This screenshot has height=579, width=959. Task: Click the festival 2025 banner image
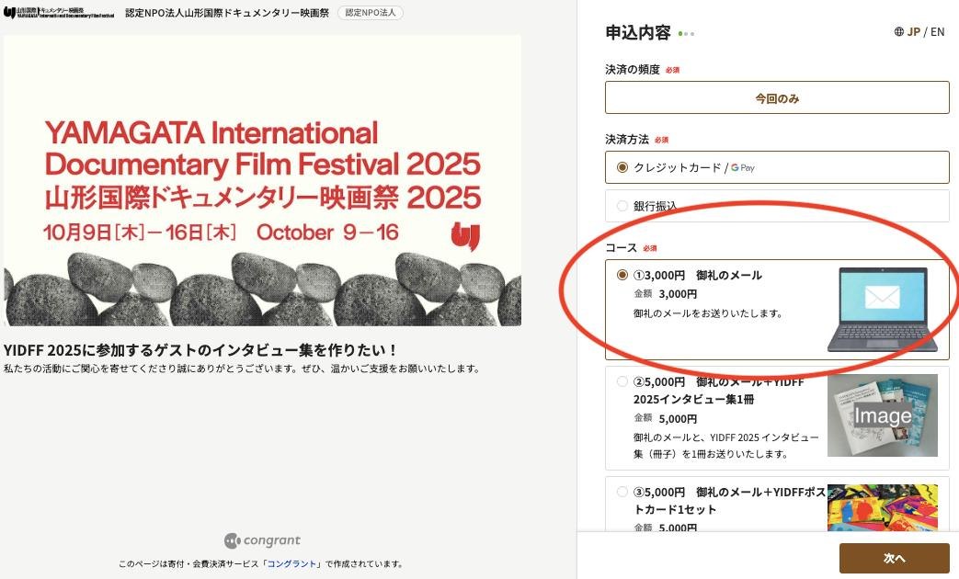(x=262, y=180)
